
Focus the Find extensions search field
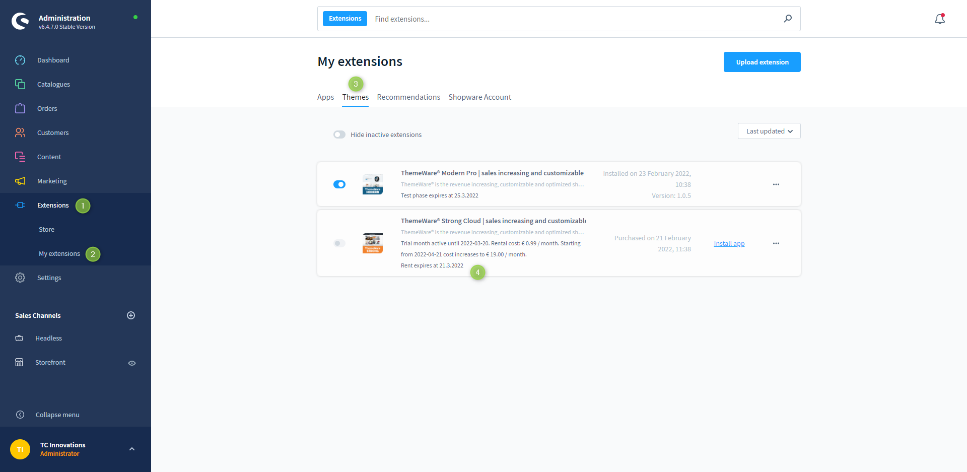point(574,19)
